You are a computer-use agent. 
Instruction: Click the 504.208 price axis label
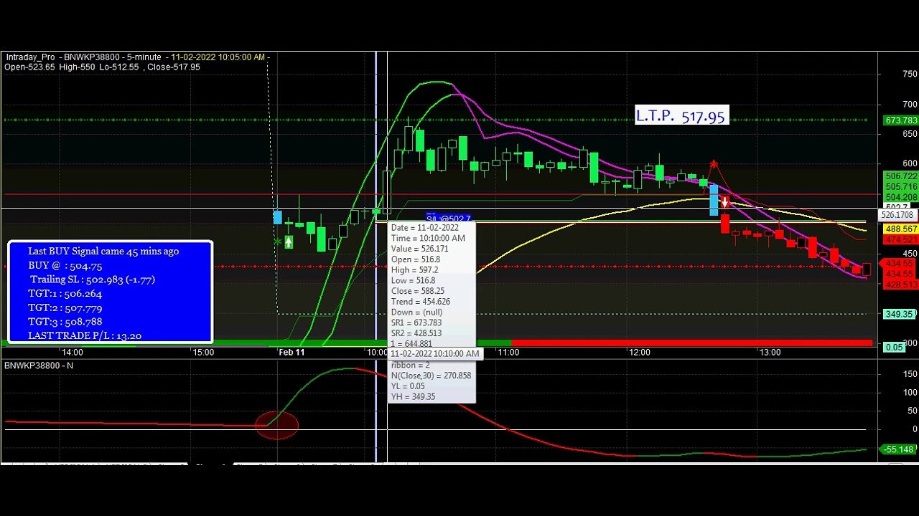point(900,196)
